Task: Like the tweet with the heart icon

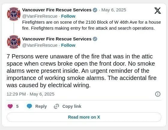Action: pos(10,106)
